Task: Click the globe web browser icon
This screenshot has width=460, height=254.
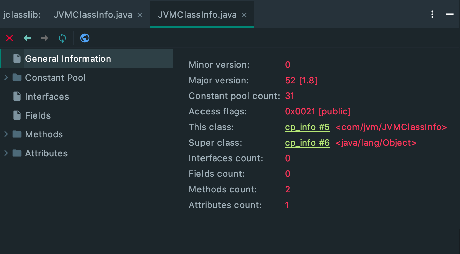Action: pyautogui.click(x=85, y=38)
